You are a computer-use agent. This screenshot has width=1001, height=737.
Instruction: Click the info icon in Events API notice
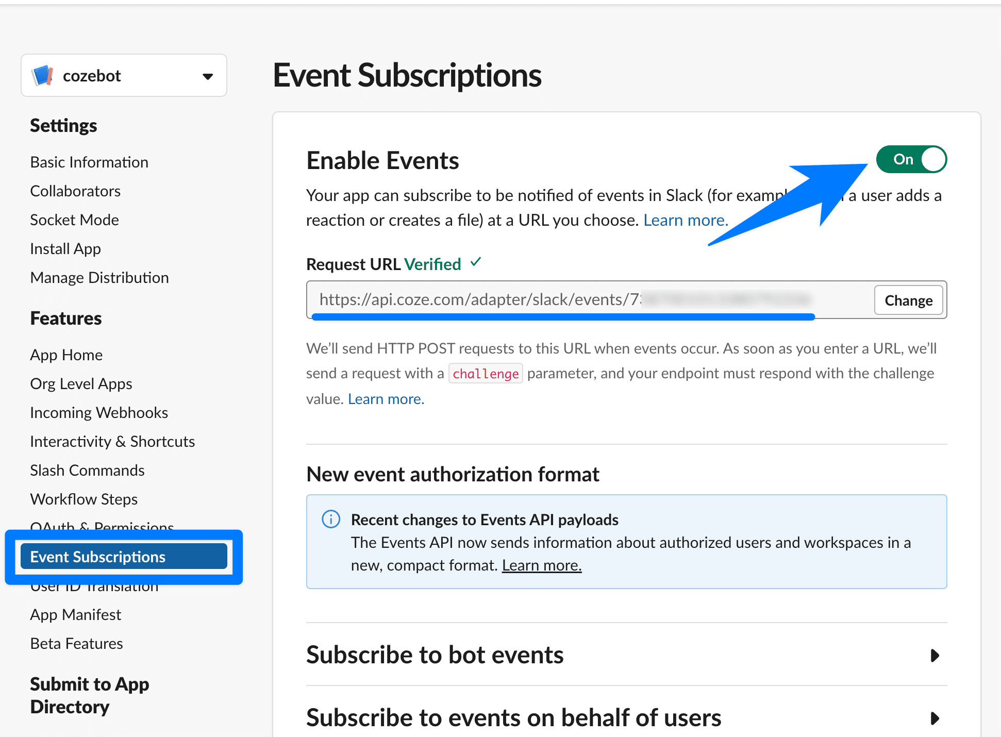coord(330,519)
